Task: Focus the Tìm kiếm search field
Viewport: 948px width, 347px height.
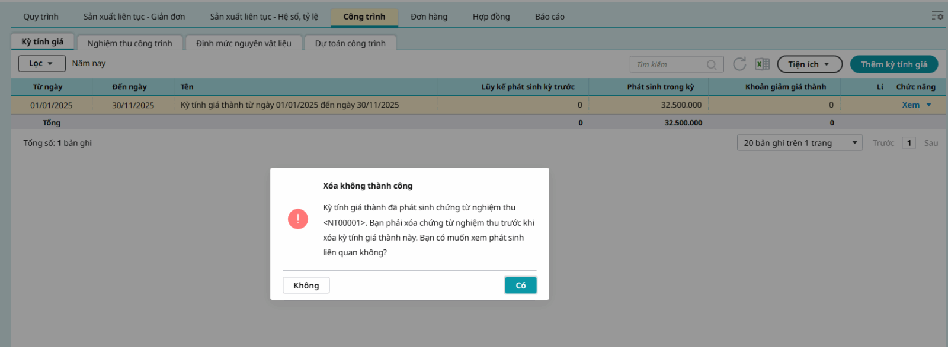Action: [670, 64]
